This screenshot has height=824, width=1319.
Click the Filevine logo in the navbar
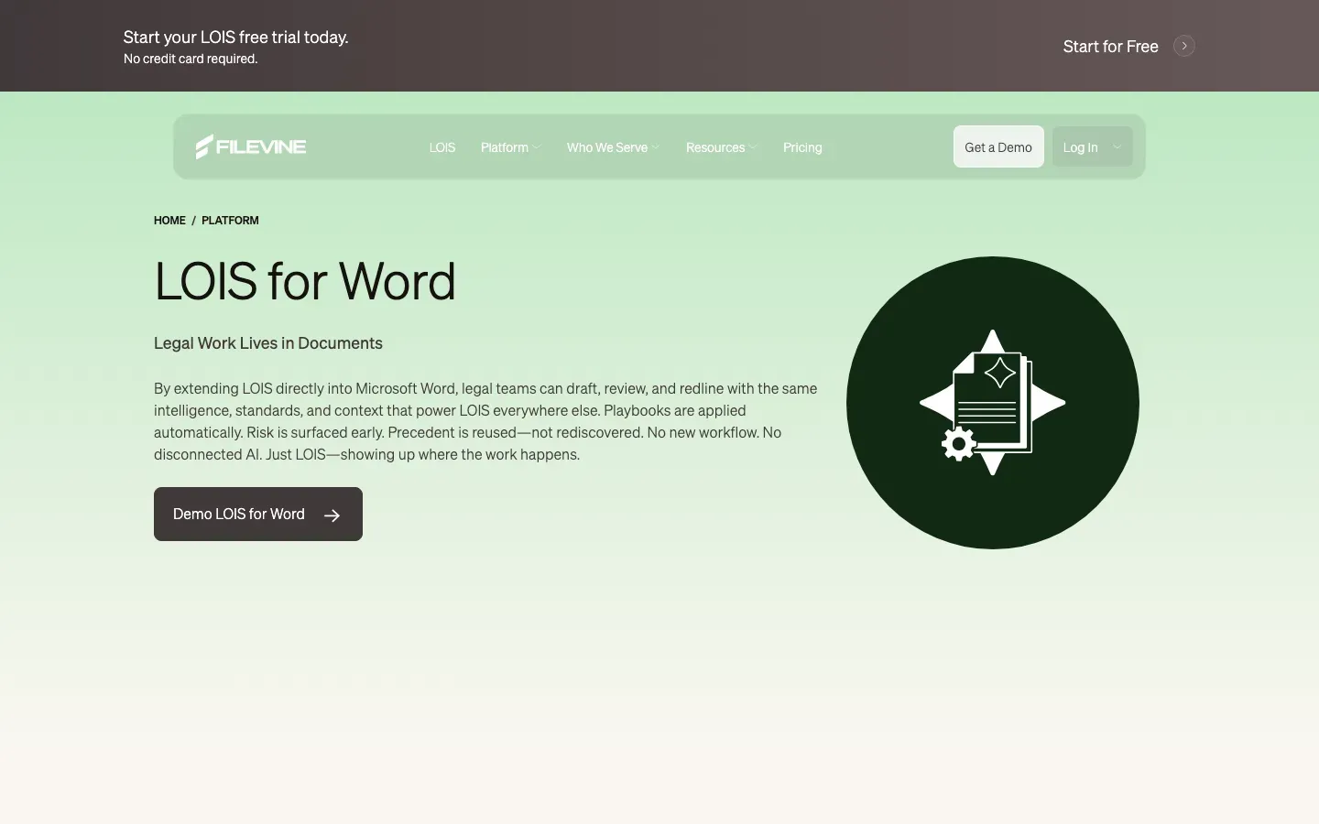tap(251, 146)
